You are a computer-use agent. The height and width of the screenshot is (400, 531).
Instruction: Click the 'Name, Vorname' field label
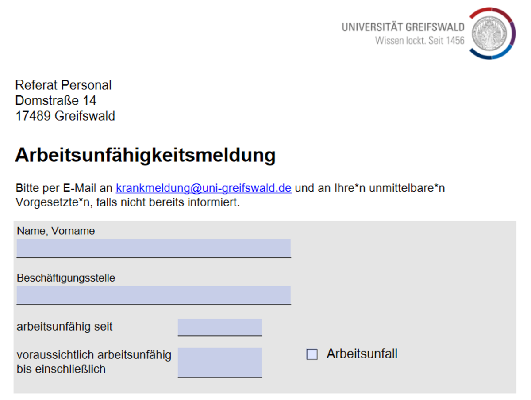(56, 231)
